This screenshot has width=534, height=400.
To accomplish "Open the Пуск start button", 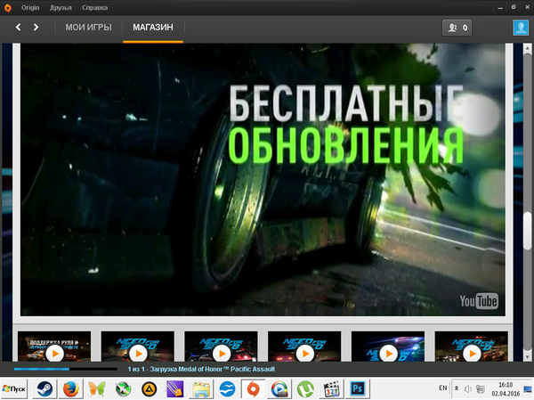I will click(x=14, y=388).
